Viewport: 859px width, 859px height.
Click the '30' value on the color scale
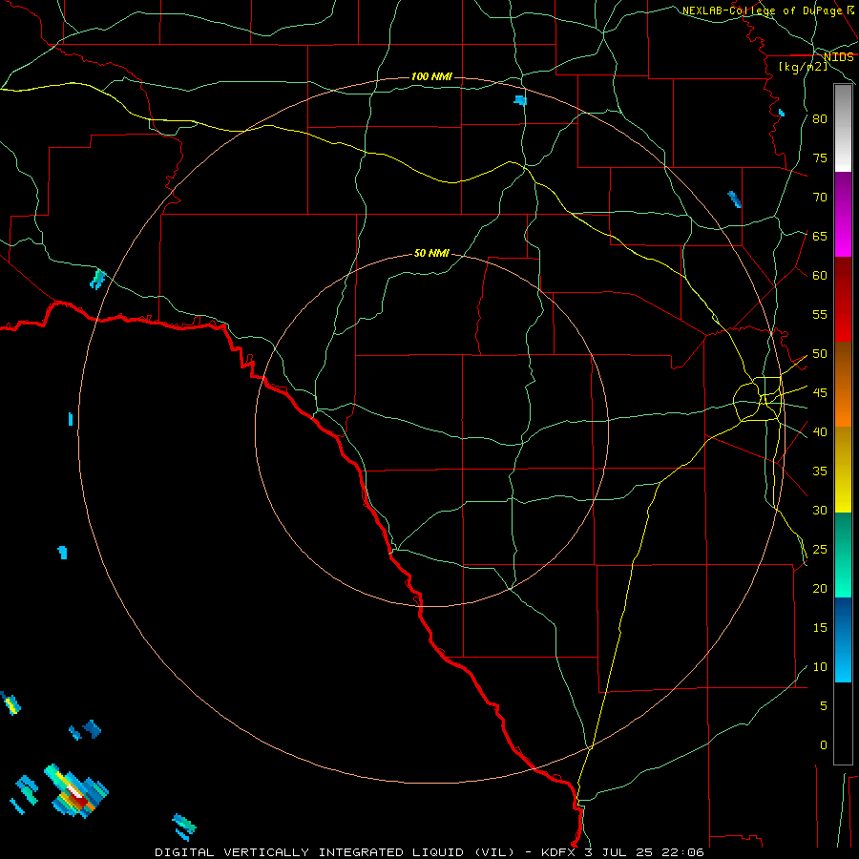[820, 511]
